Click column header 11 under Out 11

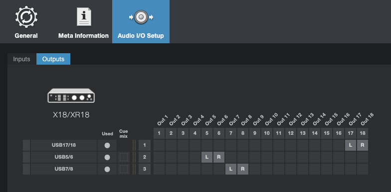point(279,133)
